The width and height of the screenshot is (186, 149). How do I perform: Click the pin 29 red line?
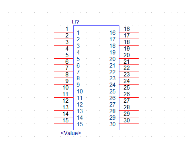(x=129, y=117)
